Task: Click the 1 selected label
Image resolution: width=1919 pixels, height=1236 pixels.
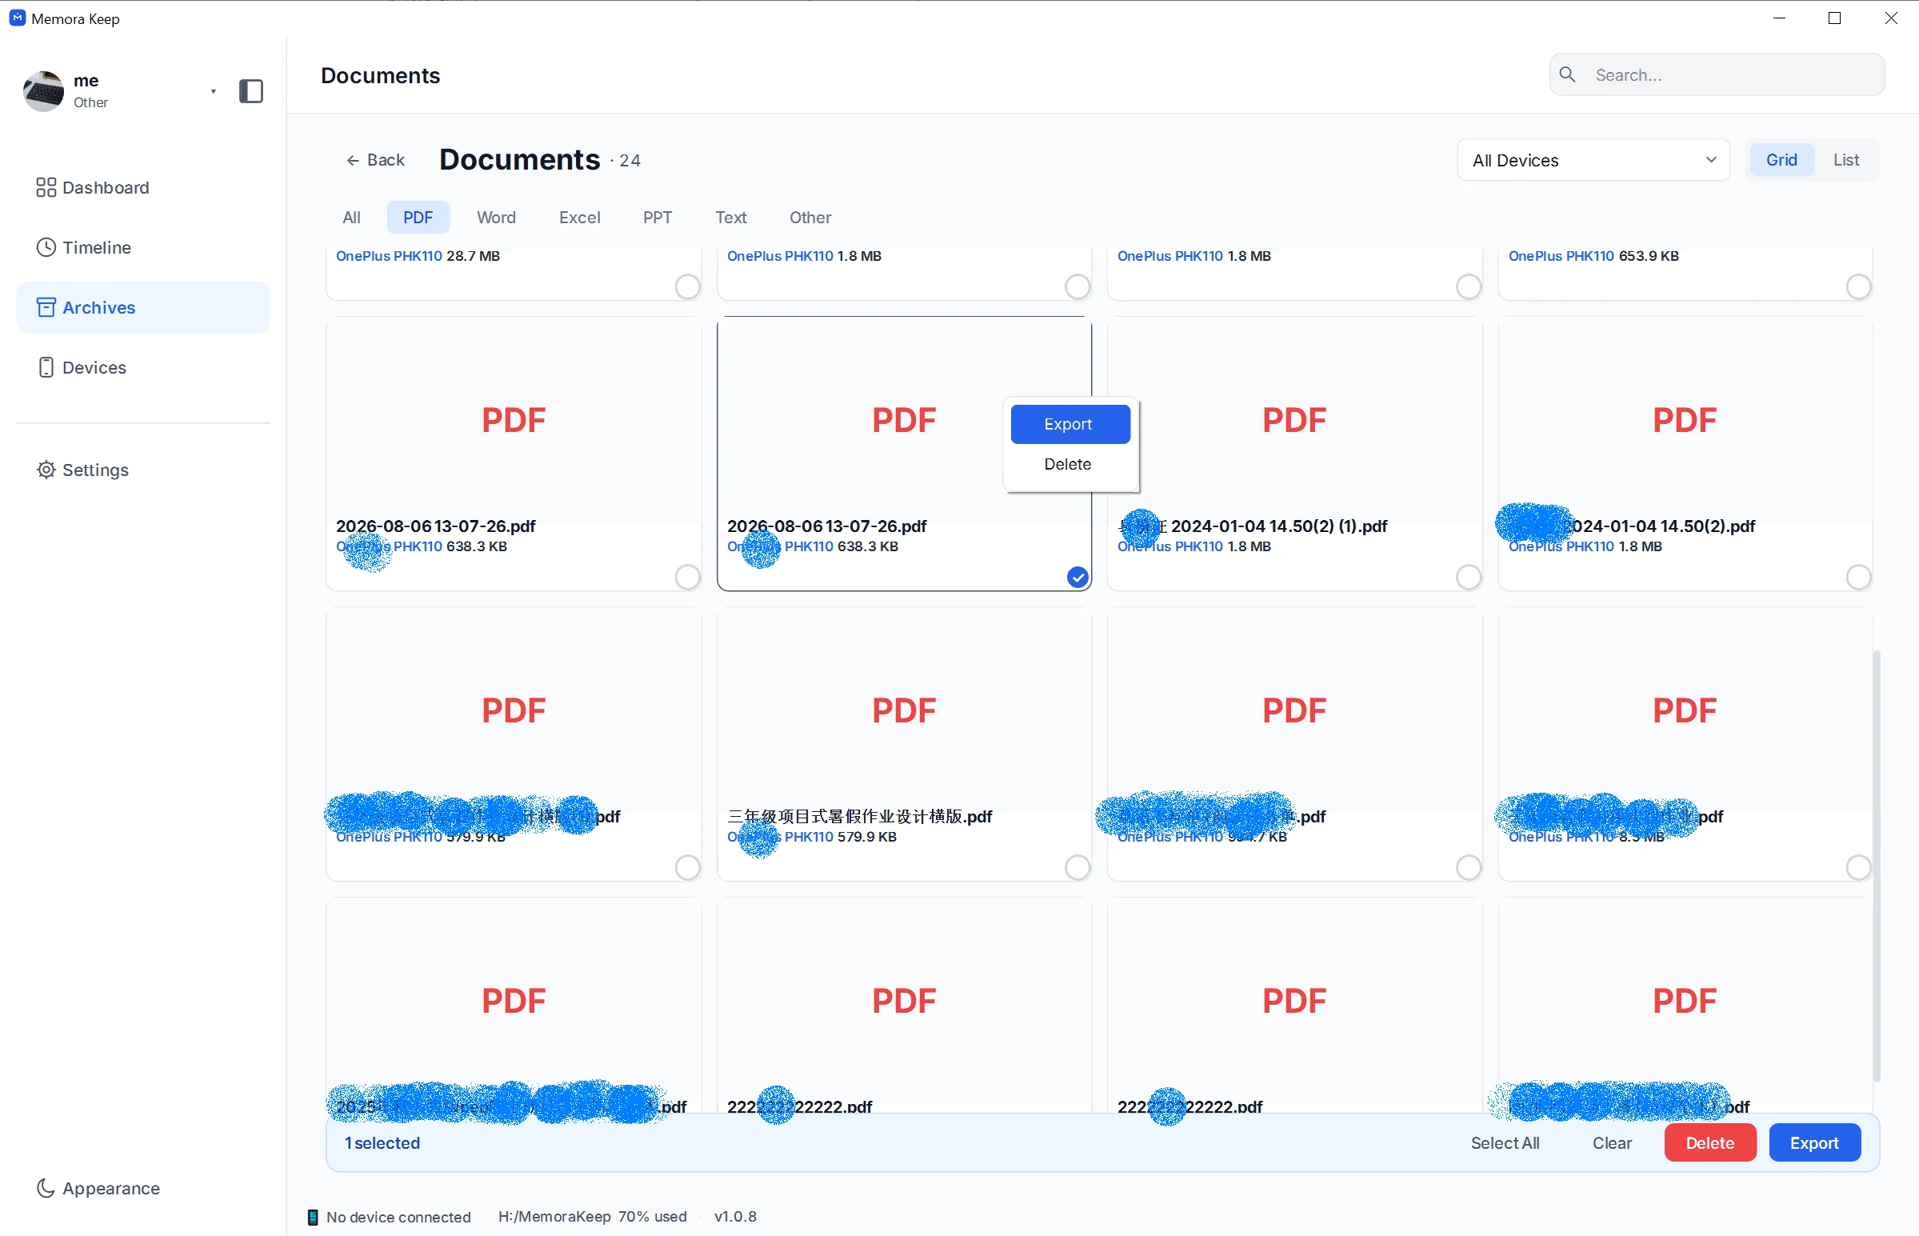Action: pos(382,1142)
